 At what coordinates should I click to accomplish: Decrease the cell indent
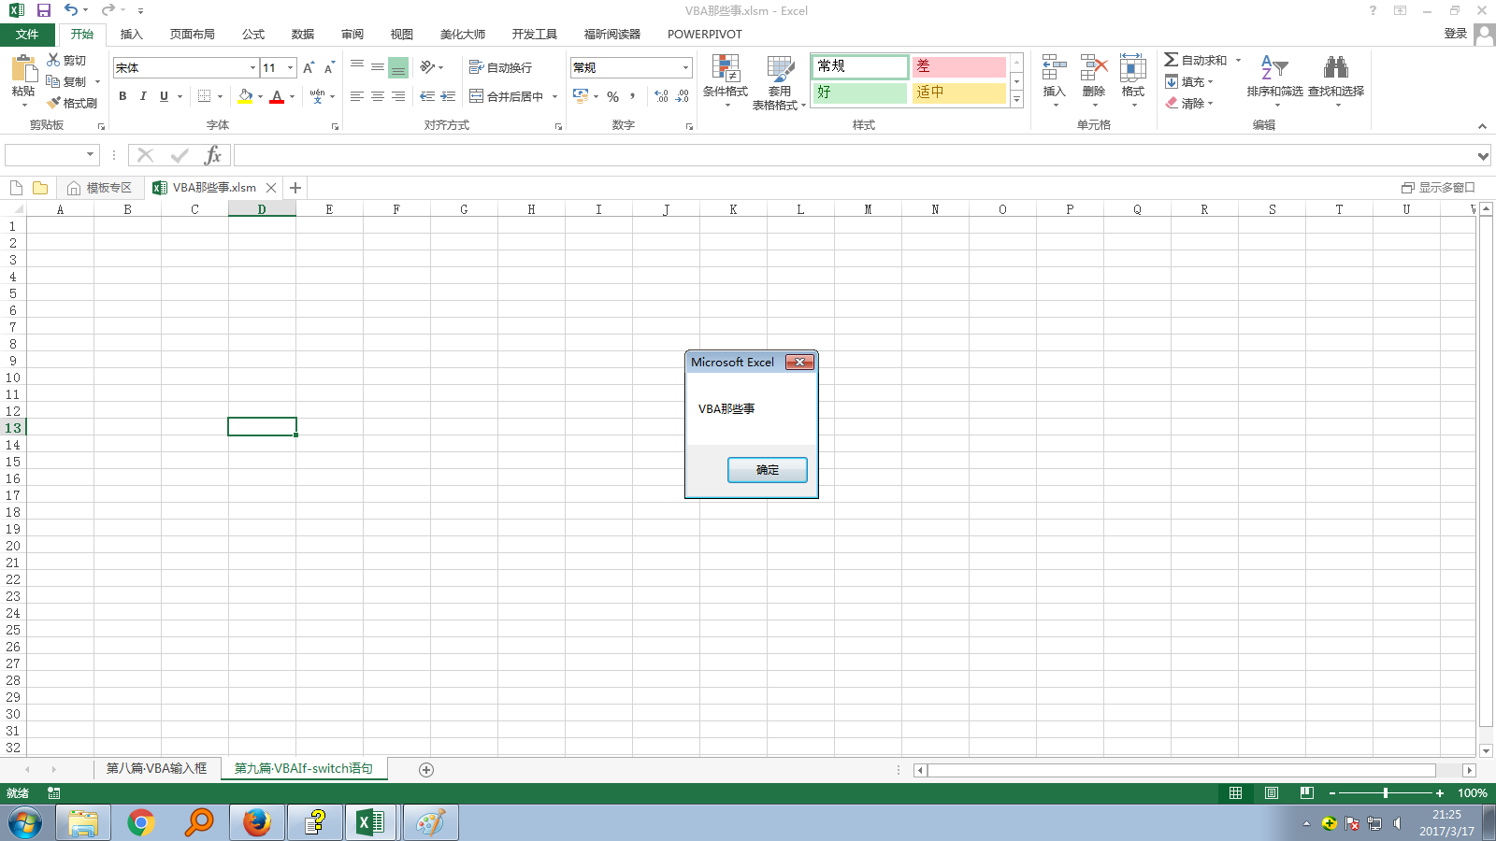coord(427,96)
